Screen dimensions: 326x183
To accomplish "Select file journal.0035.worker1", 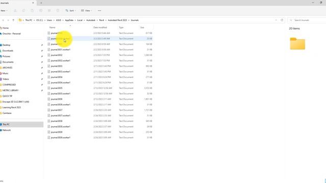I will point(61,94).
